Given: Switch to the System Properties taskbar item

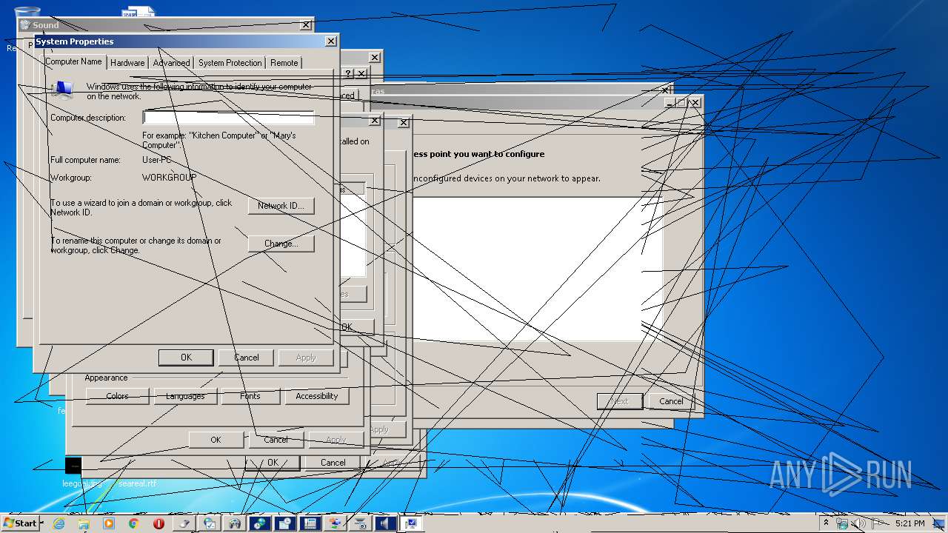Looking at the screenshot, I should [411, 523].
